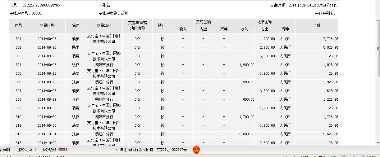Image resolution: width=380 pixels, height=157 pixels.
Task: Select row number 302
Action: coord(19,48)
